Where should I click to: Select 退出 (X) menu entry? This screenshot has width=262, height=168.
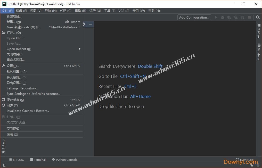(42, 135)
